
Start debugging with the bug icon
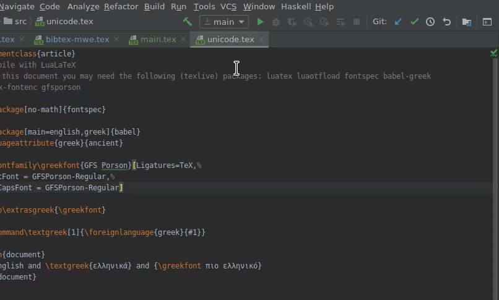click(x=276, y=22)
